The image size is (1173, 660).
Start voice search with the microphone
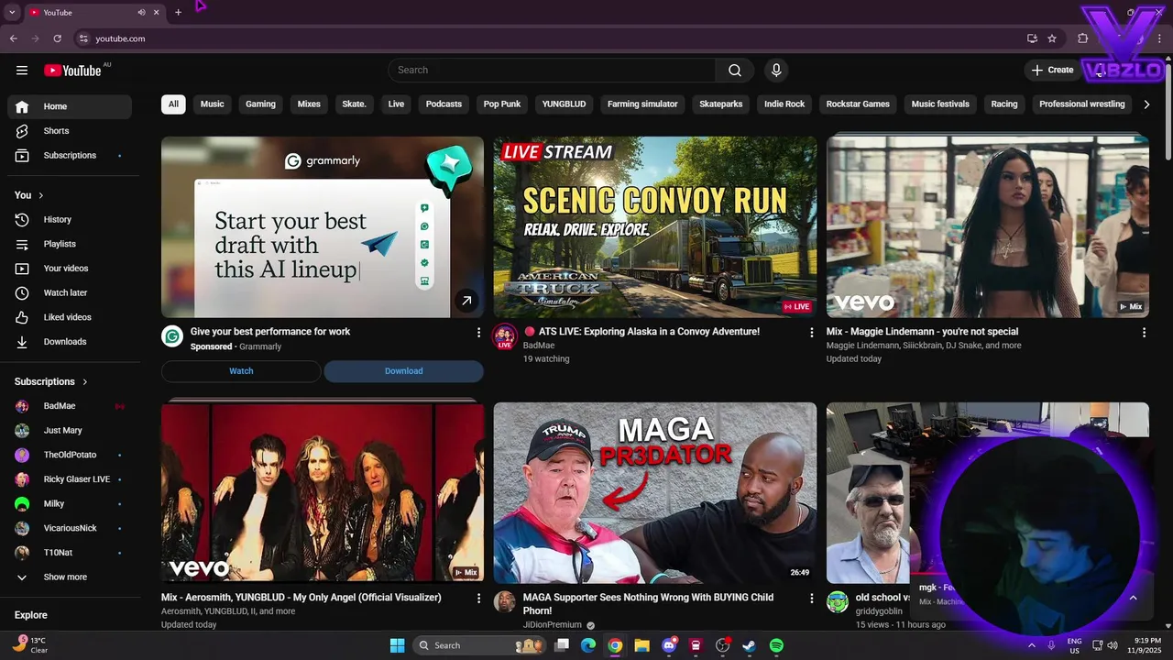(x=776, y=71)
